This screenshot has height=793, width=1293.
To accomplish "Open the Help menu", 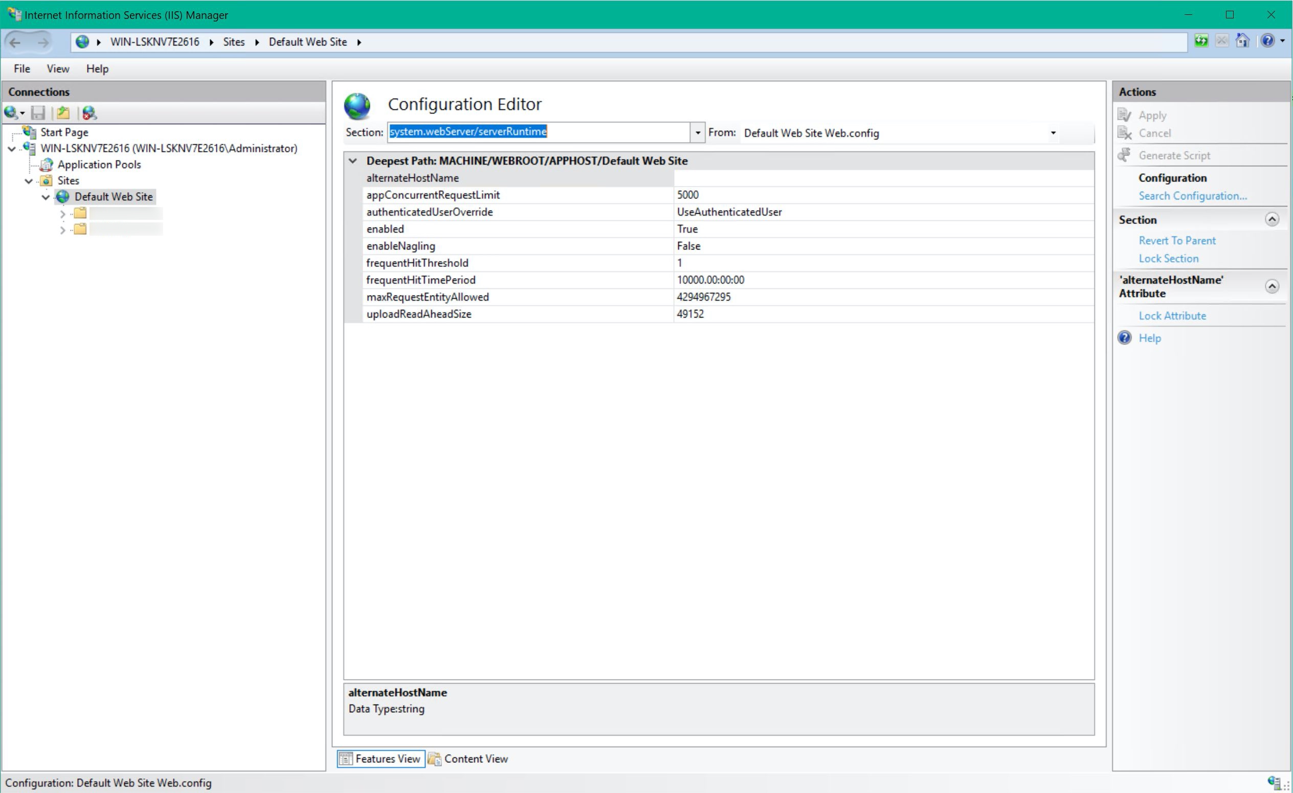I will [x=98, y=69].
